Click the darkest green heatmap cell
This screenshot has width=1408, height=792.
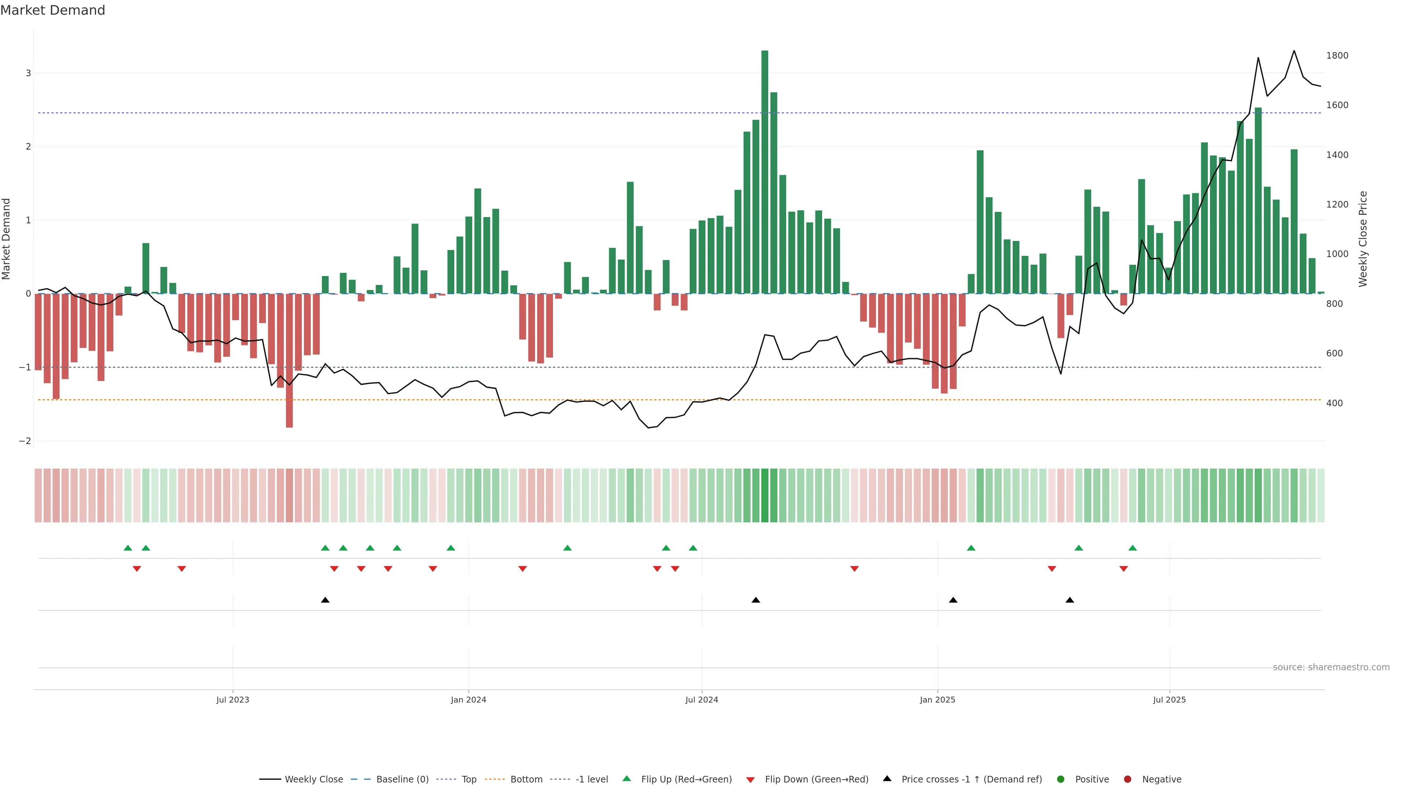(764, 495)
